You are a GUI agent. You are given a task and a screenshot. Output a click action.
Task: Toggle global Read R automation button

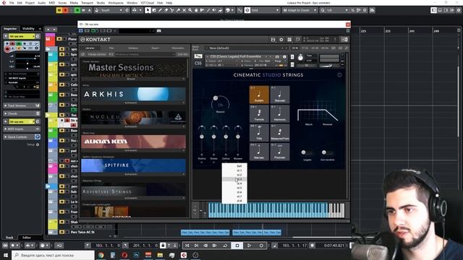tap(77, 10)
